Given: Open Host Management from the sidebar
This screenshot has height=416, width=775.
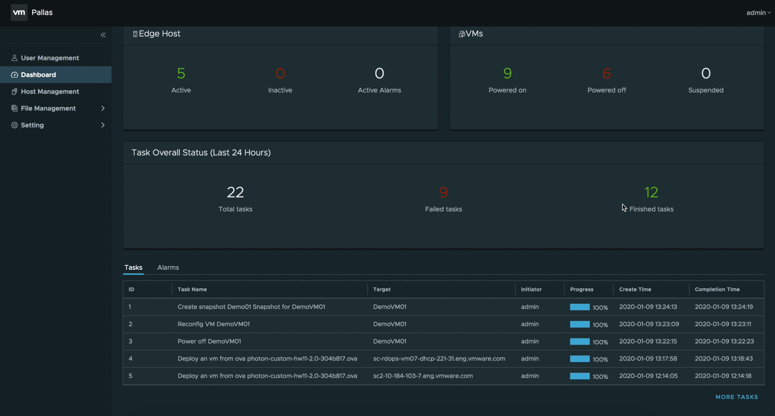Looking at the screenshot, I should tap(50, 91).
